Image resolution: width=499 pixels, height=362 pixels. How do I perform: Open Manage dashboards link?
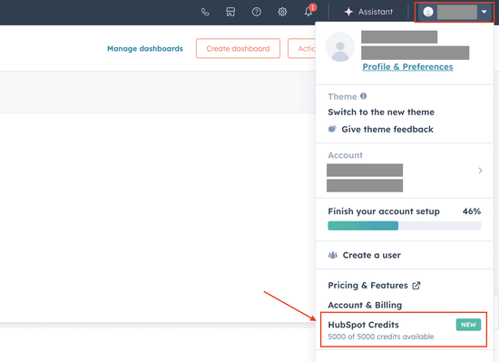(145, 49)
